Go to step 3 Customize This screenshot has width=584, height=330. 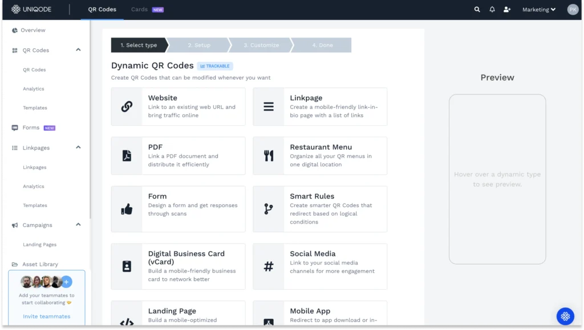click(x=261, y=45)
